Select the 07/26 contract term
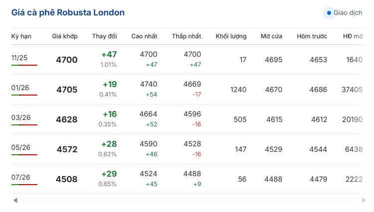This screenshot has width=374, height=212. 20,177
